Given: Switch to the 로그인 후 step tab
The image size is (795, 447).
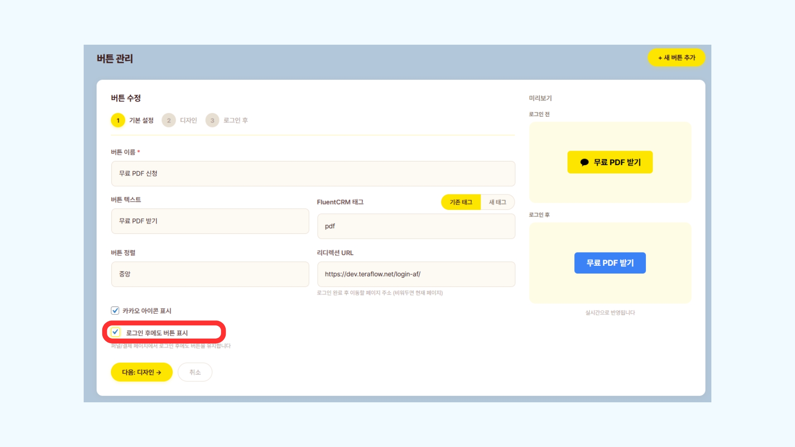Looking at the screenshot, I should click(x=235, y=120).
